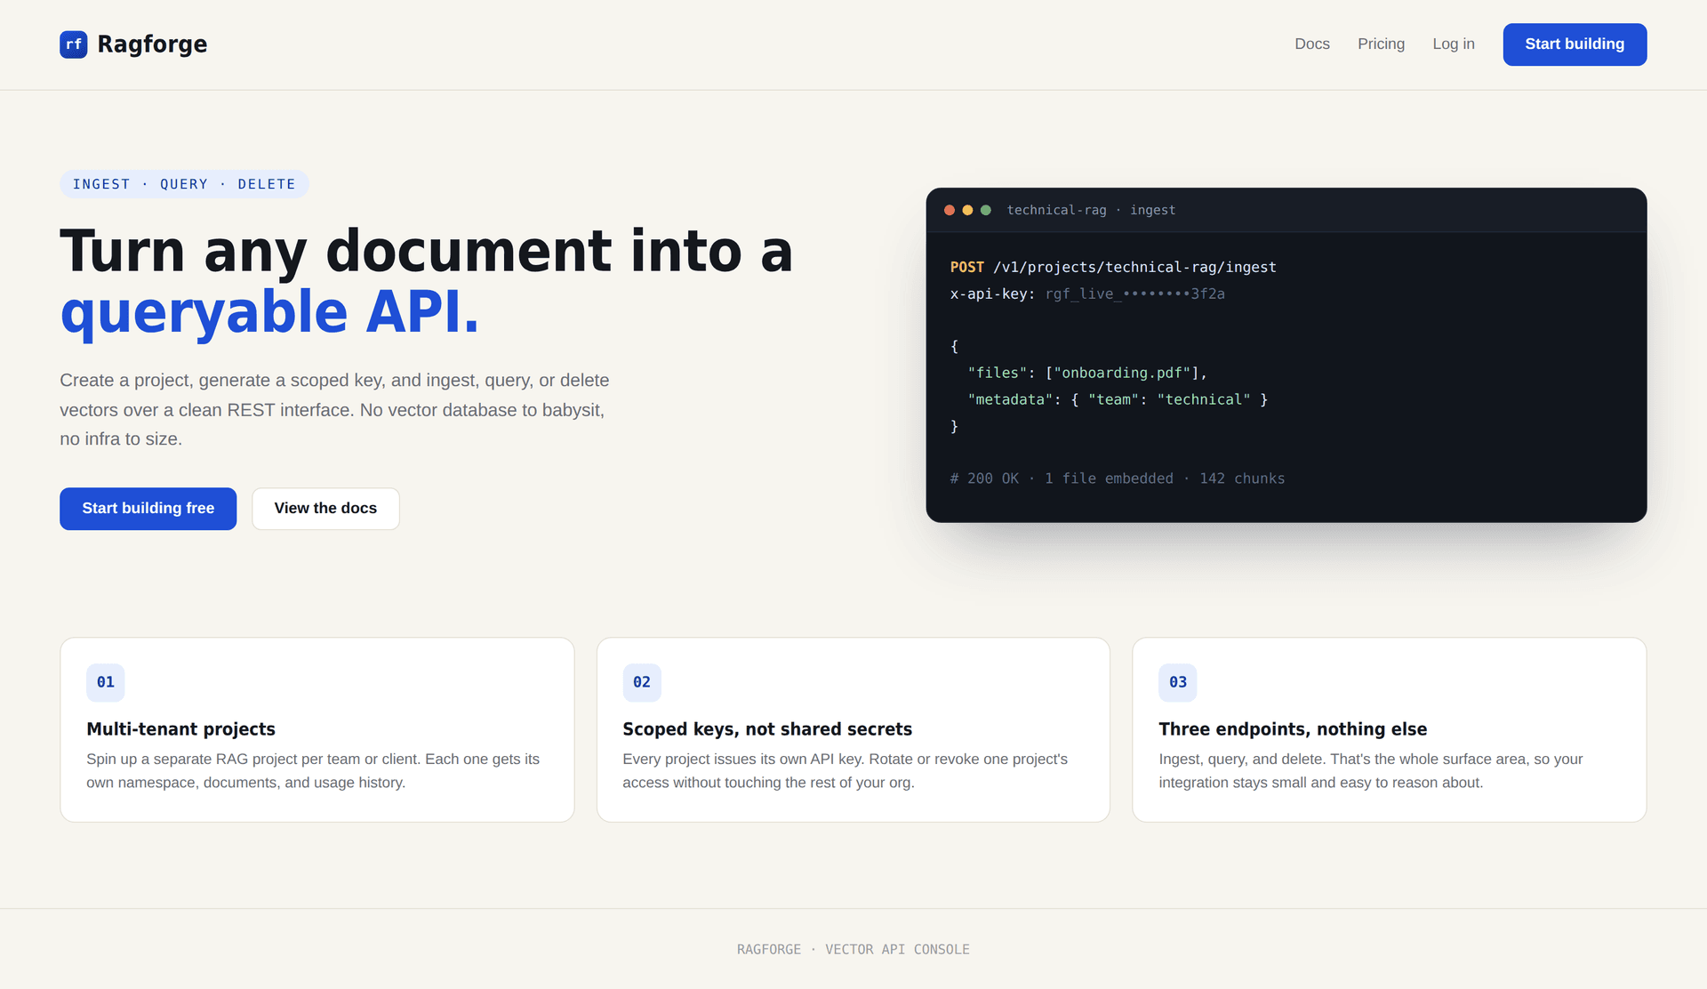Click the 'Ingest, query, and delete' card description
1707x989 pixels.
click(x=1371, y=771)
